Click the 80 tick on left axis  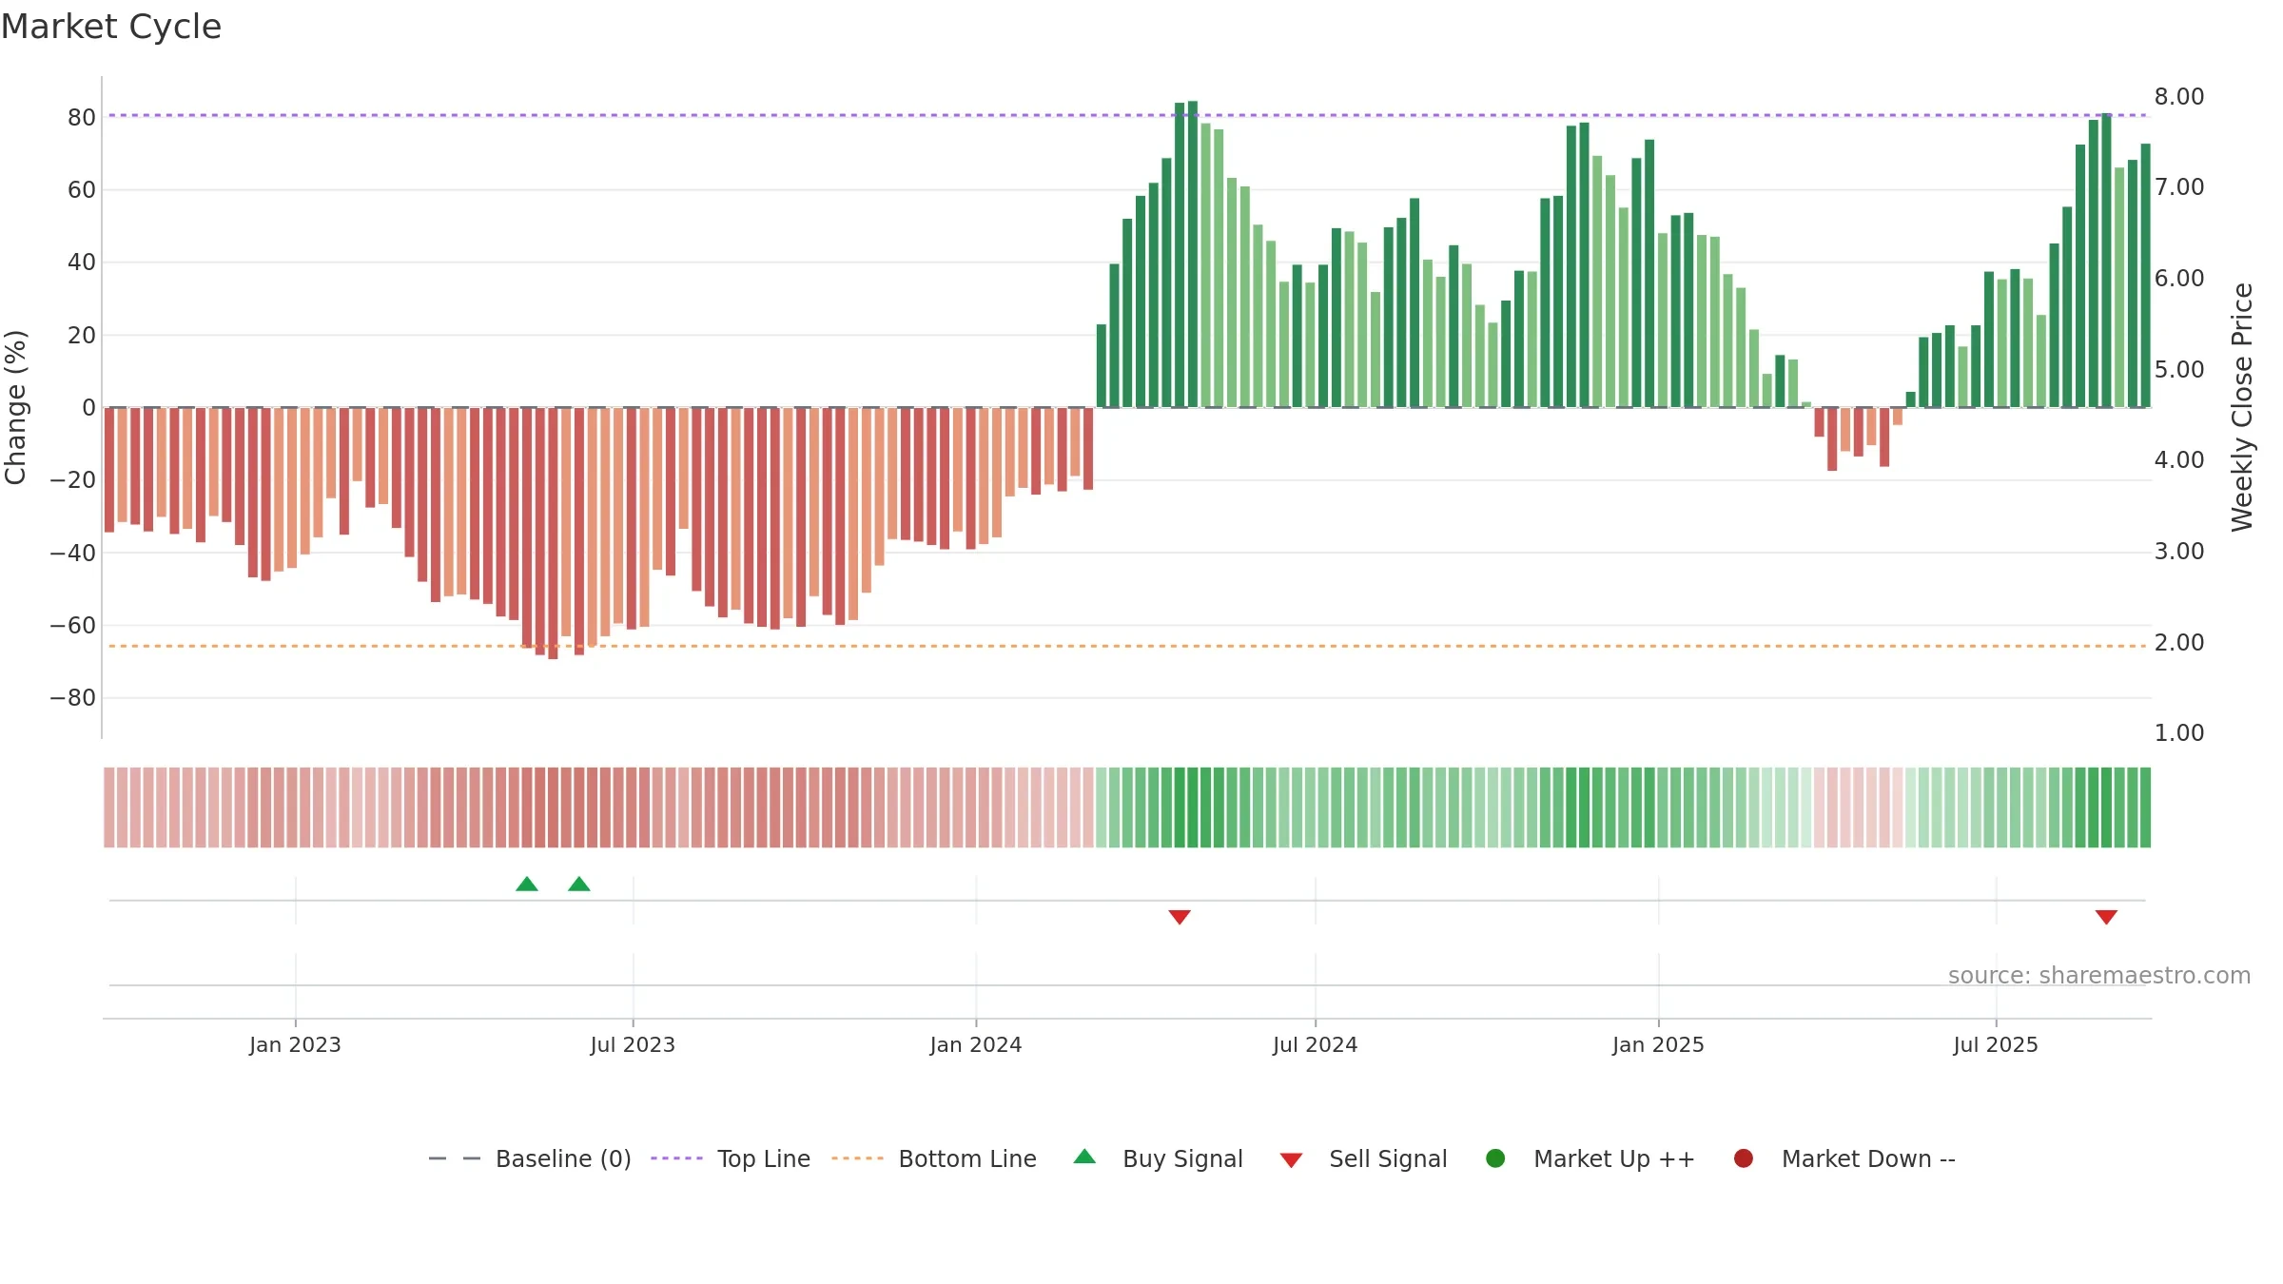pyautogui.click(x=82, y=118)
